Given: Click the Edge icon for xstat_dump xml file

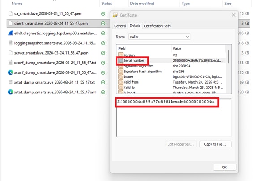Looking at the screenshot, I should pos(10,92).
